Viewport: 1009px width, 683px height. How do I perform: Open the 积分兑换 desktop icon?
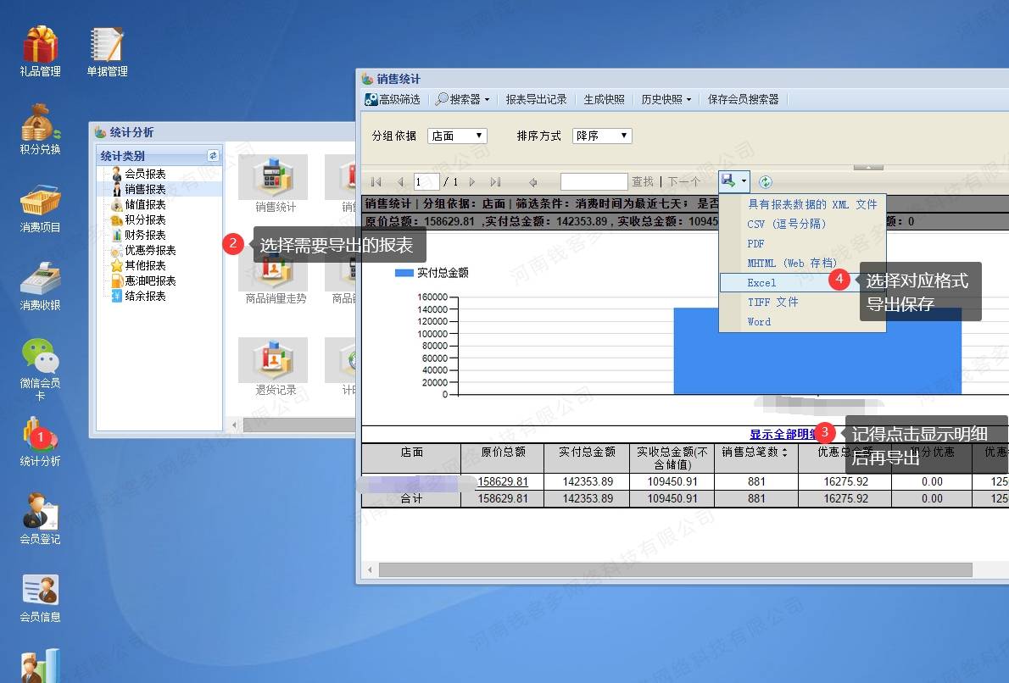pos(40,130)
